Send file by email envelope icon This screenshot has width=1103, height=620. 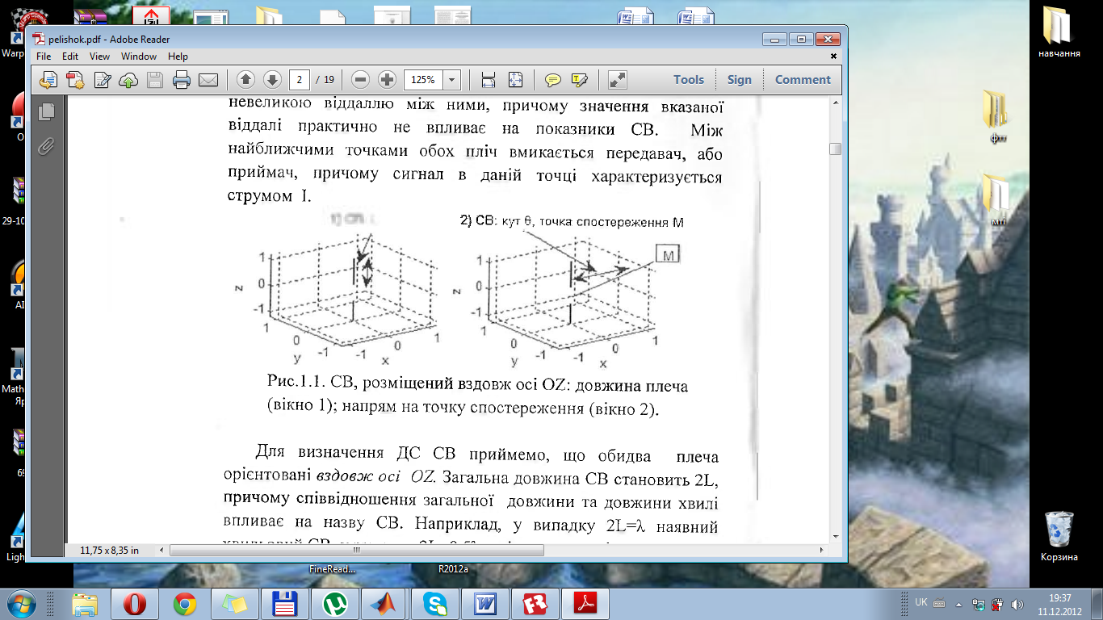(x=208, y=80)
